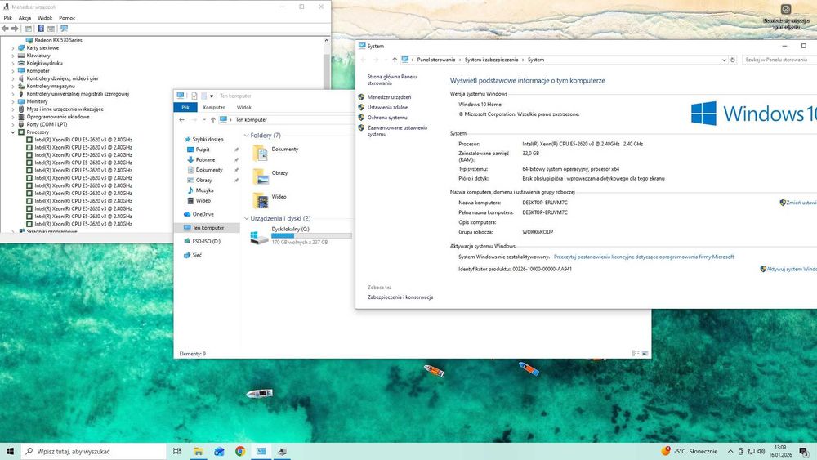Screen dimensions: 817x460
Task: Click the scan for hardware changes monitor icon
Action: point(64,28)
